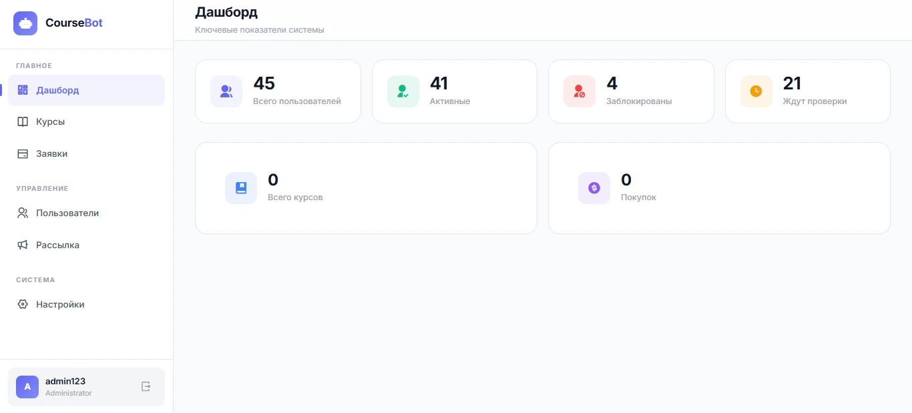Click the Administrator role label
This screenshot has width=912, height=413.
pyautogui.click(x=69, y=394)
